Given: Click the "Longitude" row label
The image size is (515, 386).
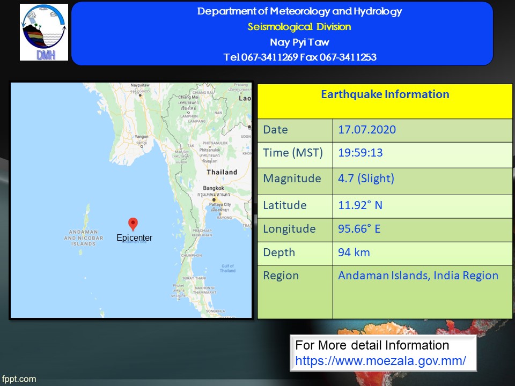Looking at the screenshot, I should (x=289, y=229).
